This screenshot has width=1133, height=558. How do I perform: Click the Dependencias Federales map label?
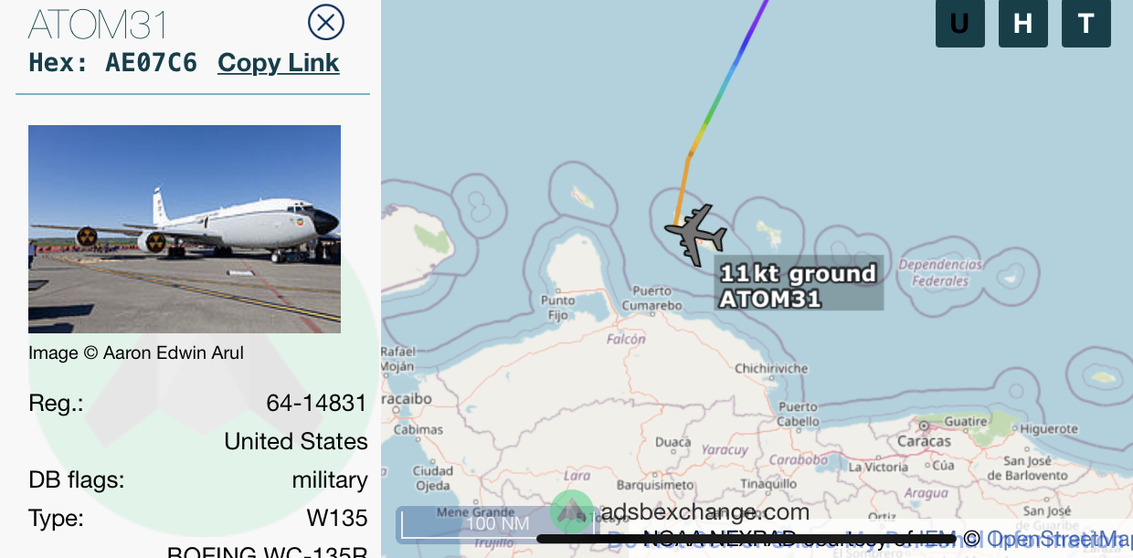940,273
